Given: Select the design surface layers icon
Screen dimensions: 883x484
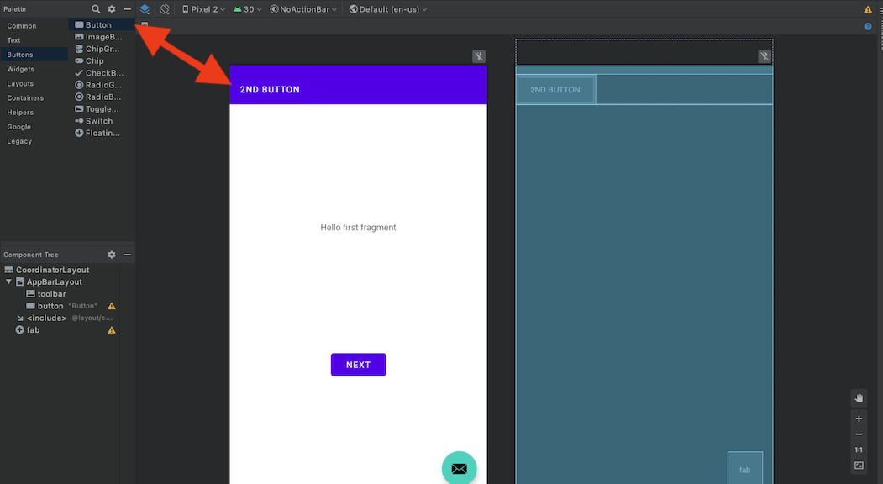Looking at the screenshot, I should click(145, 9).
